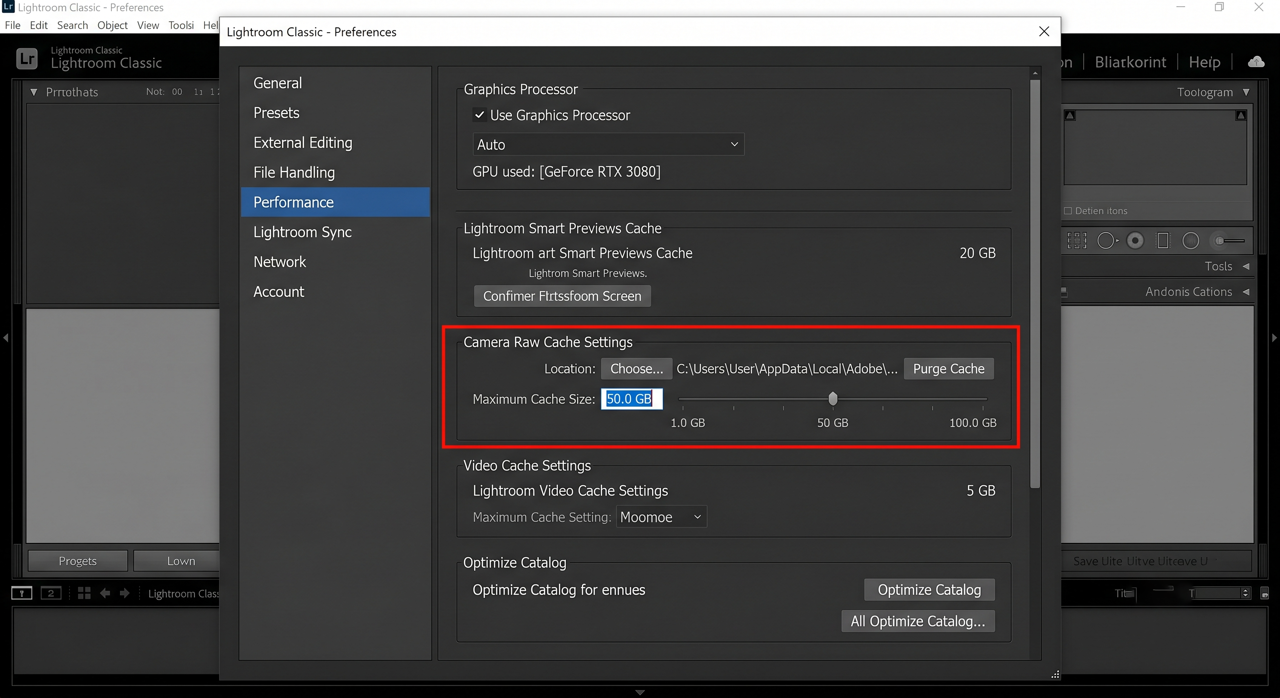1280x698 pixels.
Task: Select the radial filter target icon
Action: tap(1135, 241)
